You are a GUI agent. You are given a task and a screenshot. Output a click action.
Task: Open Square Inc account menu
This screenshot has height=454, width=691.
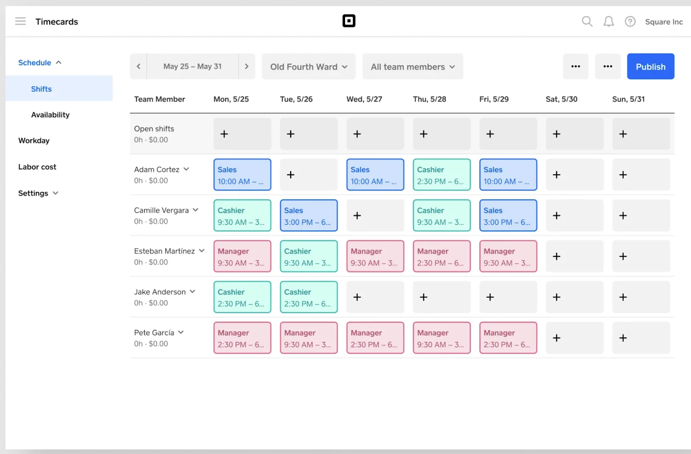664,22
